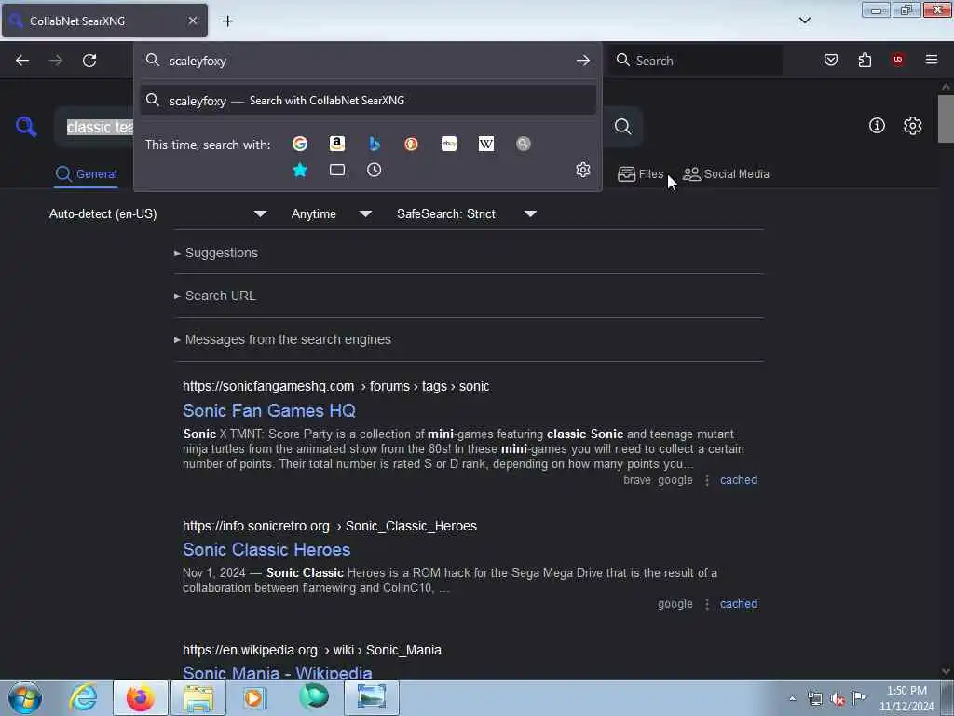Click the address bar containing scaleyfoxy
The height and width of the screenshot is (716, 954).
point(368,61)
